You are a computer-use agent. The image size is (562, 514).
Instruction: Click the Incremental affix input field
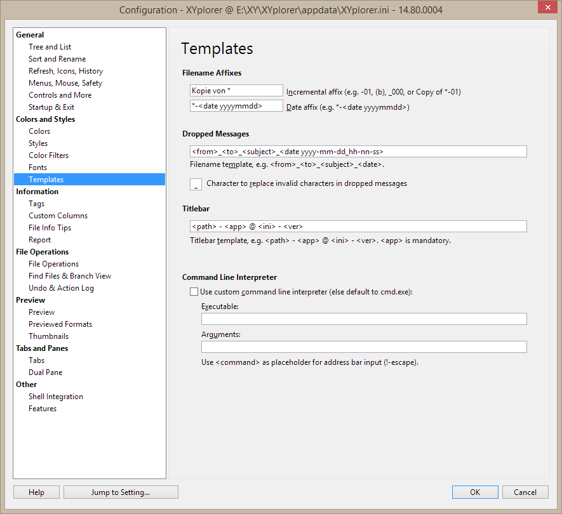236,91
